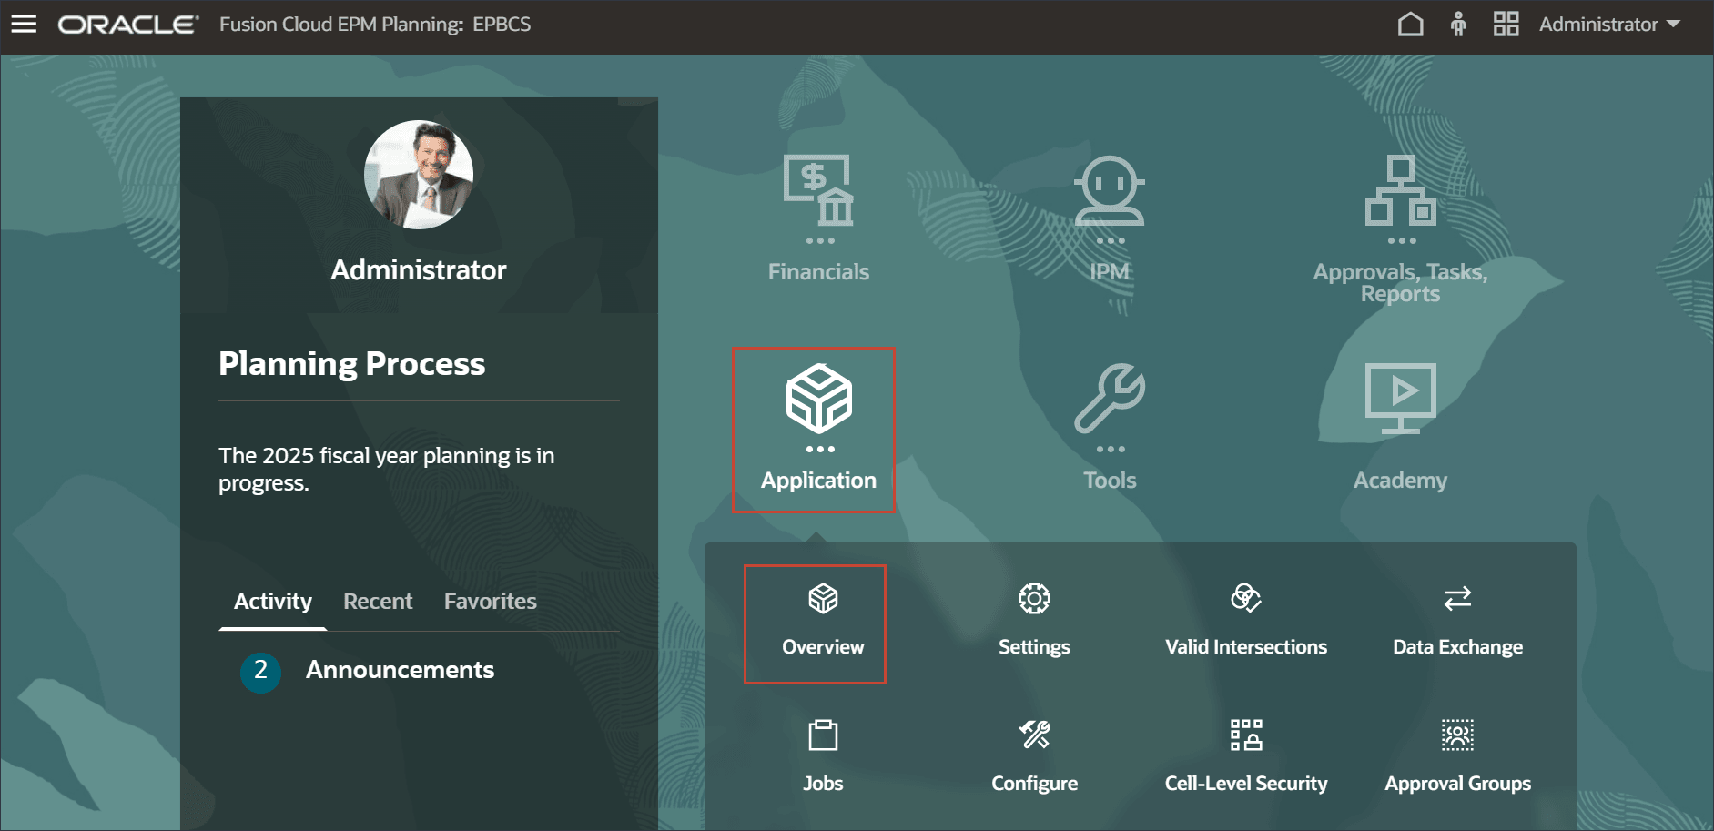The width and height of the screenshot is (1714, 831).
Task: Switch to the Activity tab
Action: (x=272, y=602)
